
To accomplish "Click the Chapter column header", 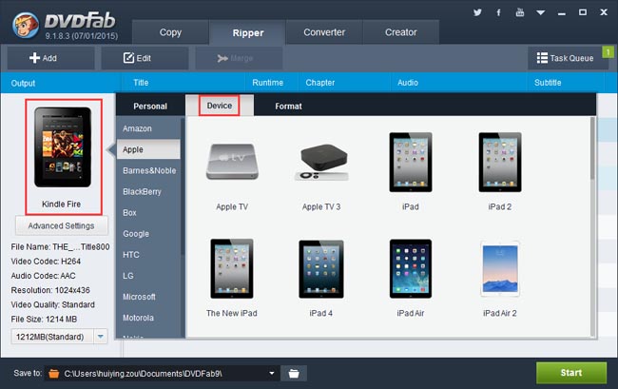I will 320,83.
